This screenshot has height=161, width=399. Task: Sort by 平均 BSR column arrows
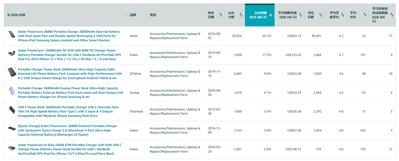click(x=365, y=15)
